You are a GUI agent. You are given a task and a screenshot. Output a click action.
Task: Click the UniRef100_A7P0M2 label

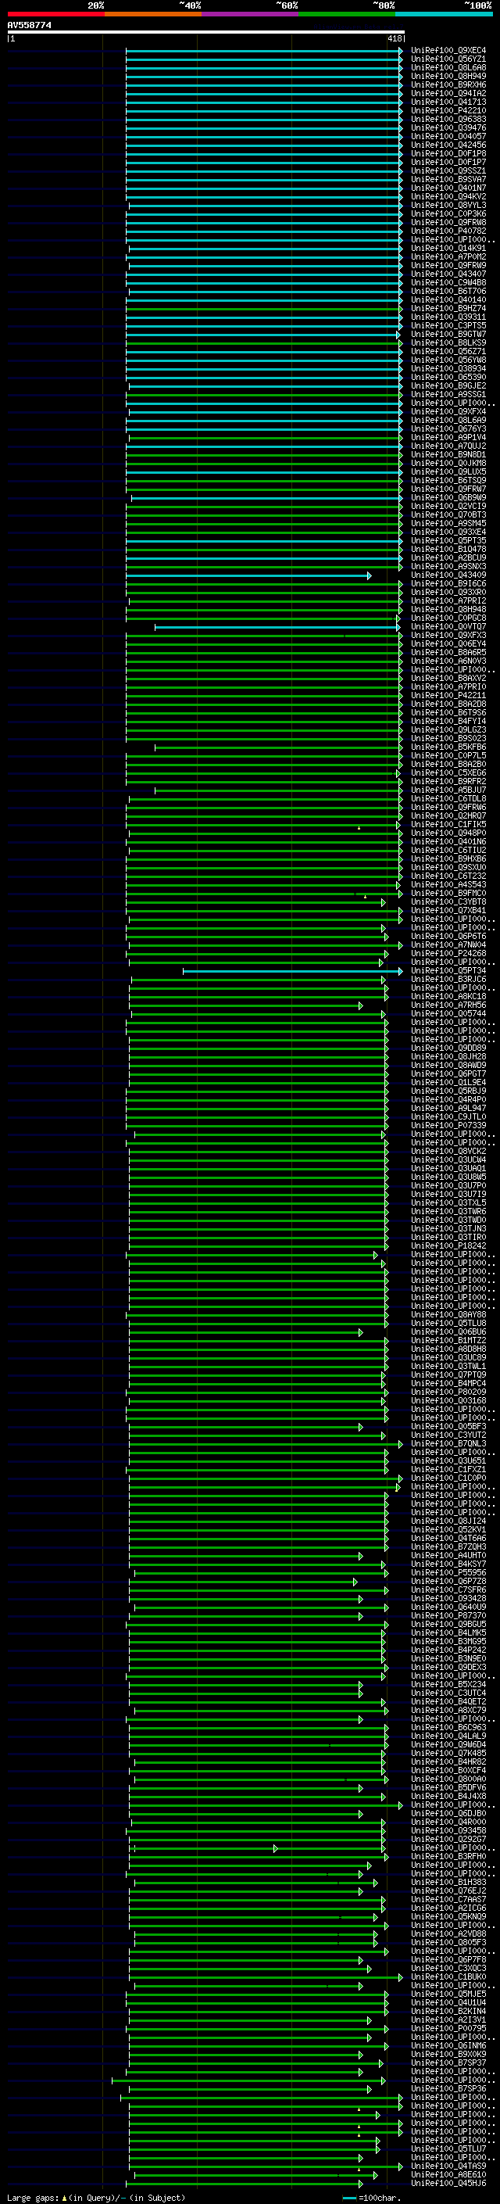pos(448,256)
